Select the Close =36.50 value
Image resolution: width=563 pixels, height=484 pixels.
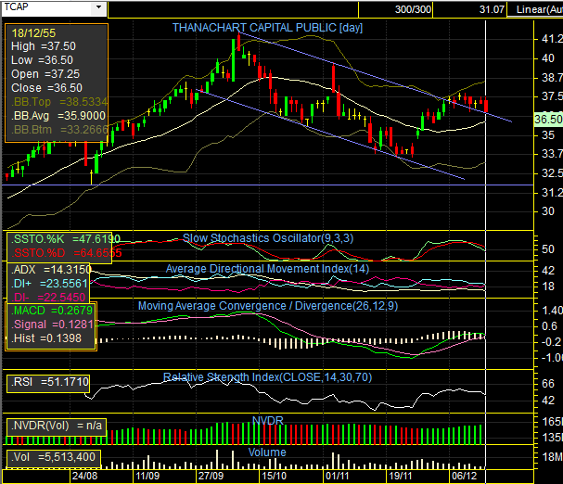(46, 88)
